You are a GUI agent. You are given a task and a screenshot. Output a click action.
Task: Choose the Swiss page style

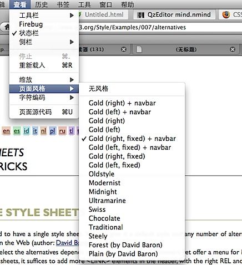click(132, 210)
